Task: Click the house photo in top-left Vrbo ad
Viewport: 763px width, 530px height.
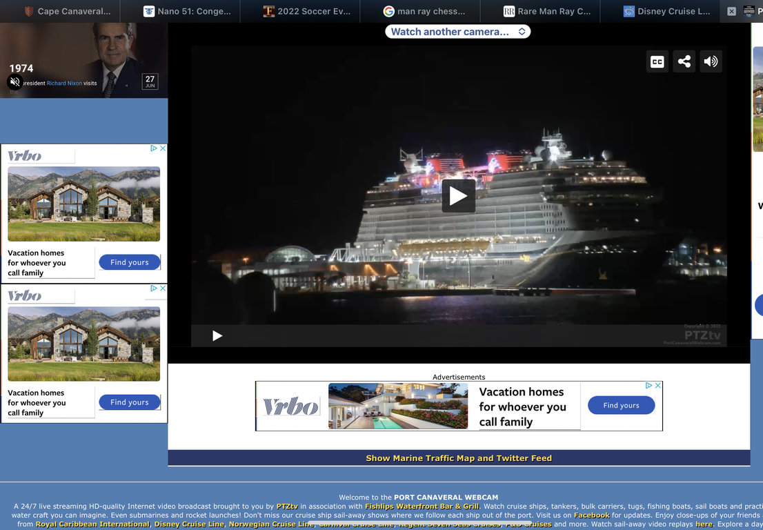Action: pos(83,204)
